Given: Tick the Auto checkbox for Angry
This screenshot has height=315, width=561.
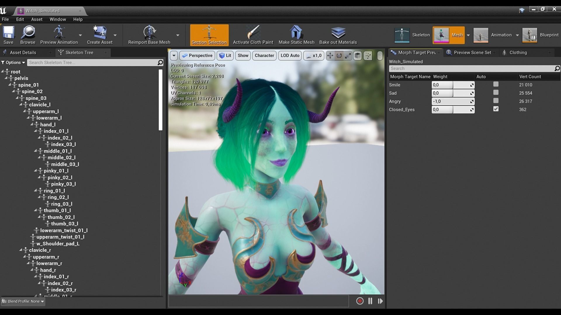Looking at the screenshot, I should coord(496,101).
